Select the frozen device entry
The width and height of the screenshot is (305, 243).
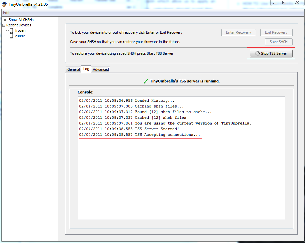click(20, 30)
